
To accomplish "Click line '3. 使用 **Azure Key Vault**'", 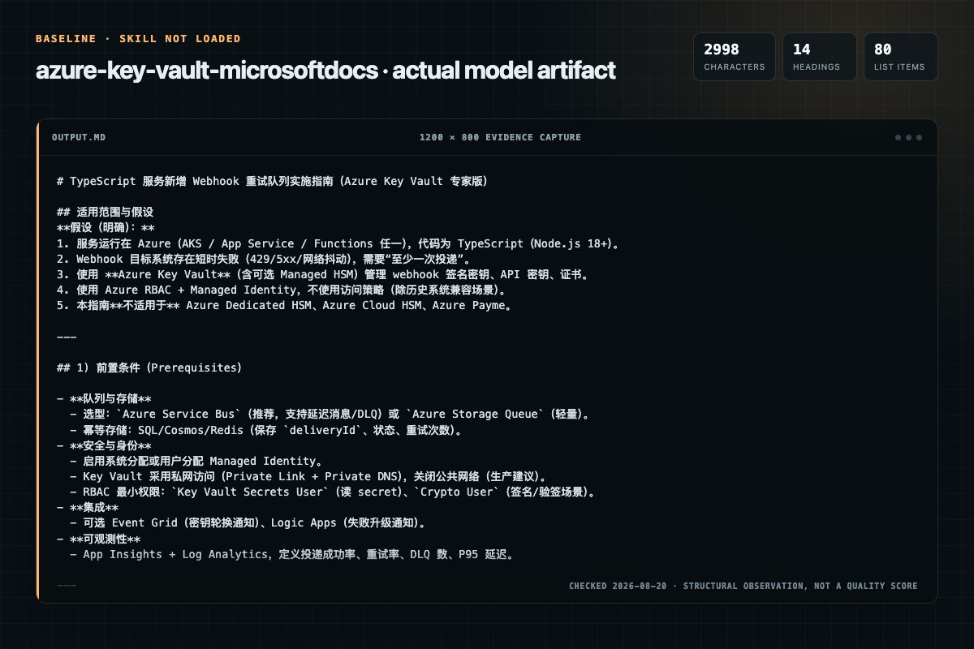I will pos(322,274).
